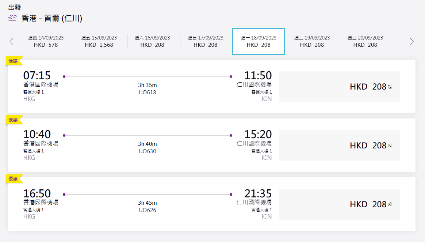
Task: Choose the Sunday 17/09/2023 date tab
Action: tap(206, 41)
